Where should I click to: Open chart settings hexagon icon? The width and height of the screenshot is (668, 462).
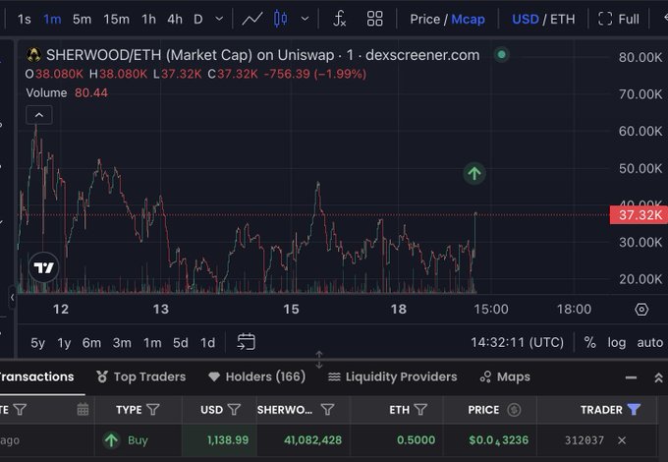coord(641,309)
